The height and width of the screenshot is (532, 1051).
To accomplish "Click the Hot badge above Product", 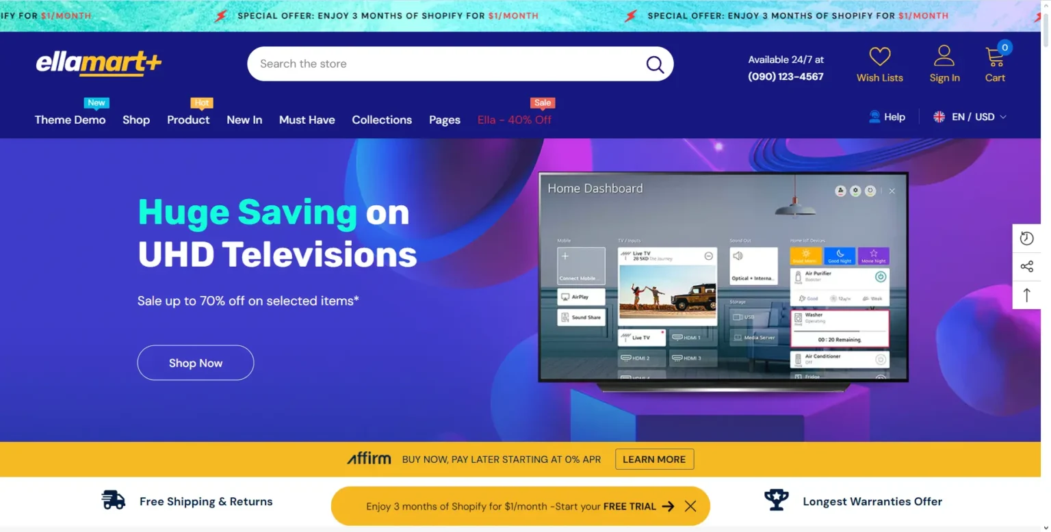I will coord(202,103).
